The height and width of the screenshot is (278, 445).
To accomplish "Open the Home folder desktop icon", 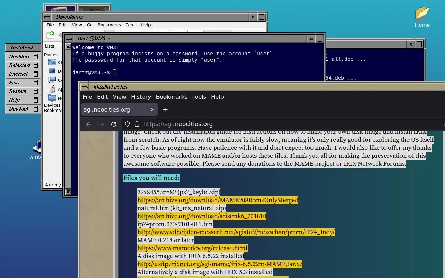I will [422, 16].
